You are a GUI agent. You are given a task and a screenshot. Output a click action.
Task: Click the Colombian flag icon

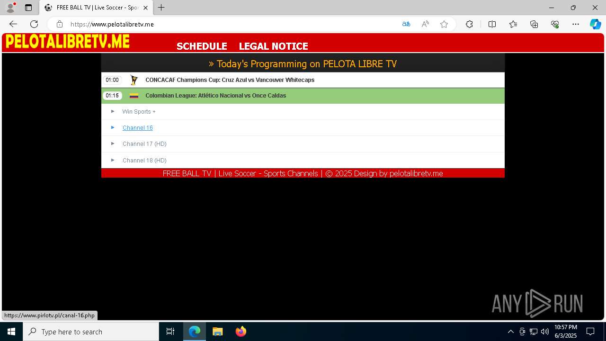point(134,96)
